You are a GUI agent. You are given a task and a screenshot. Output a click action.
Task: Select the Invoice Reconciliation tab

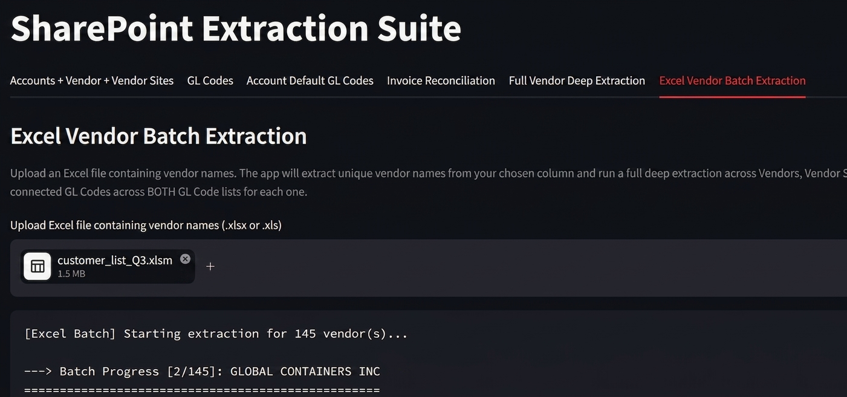(441, 80)
